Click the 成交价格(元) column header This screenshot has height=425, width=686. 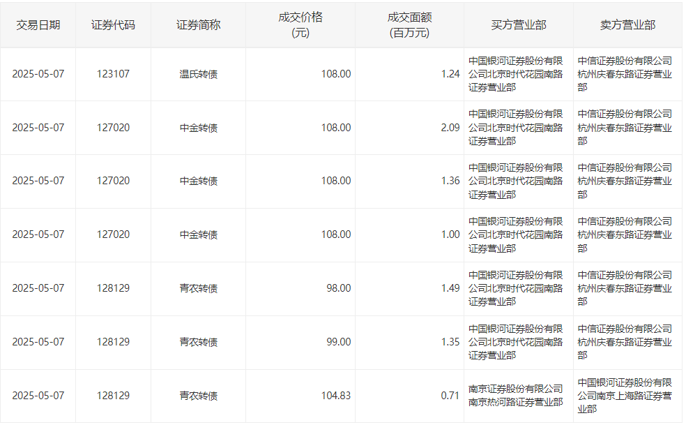[x=300, y=25]
